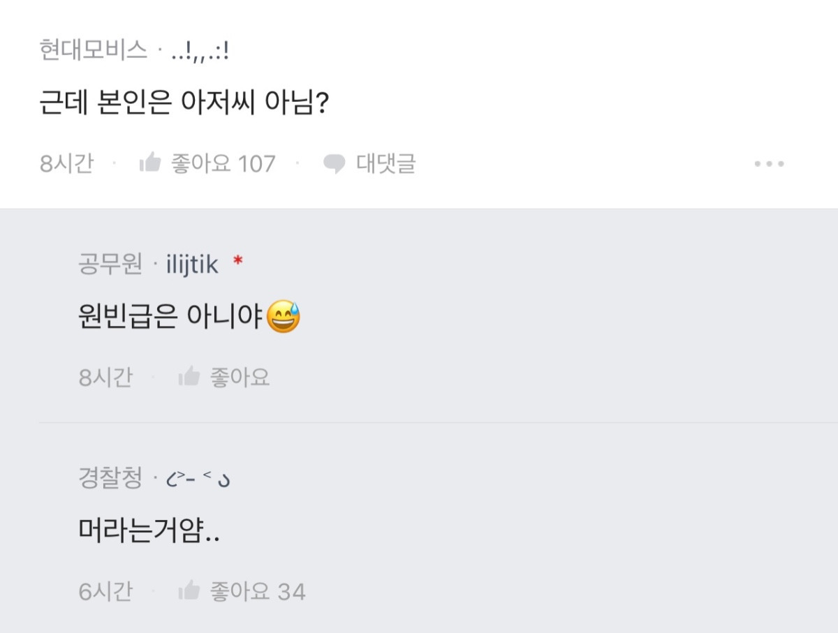Screen dimensions: 838x633
Task: Open the 현대모비스 company label
Action: (94, 50)
